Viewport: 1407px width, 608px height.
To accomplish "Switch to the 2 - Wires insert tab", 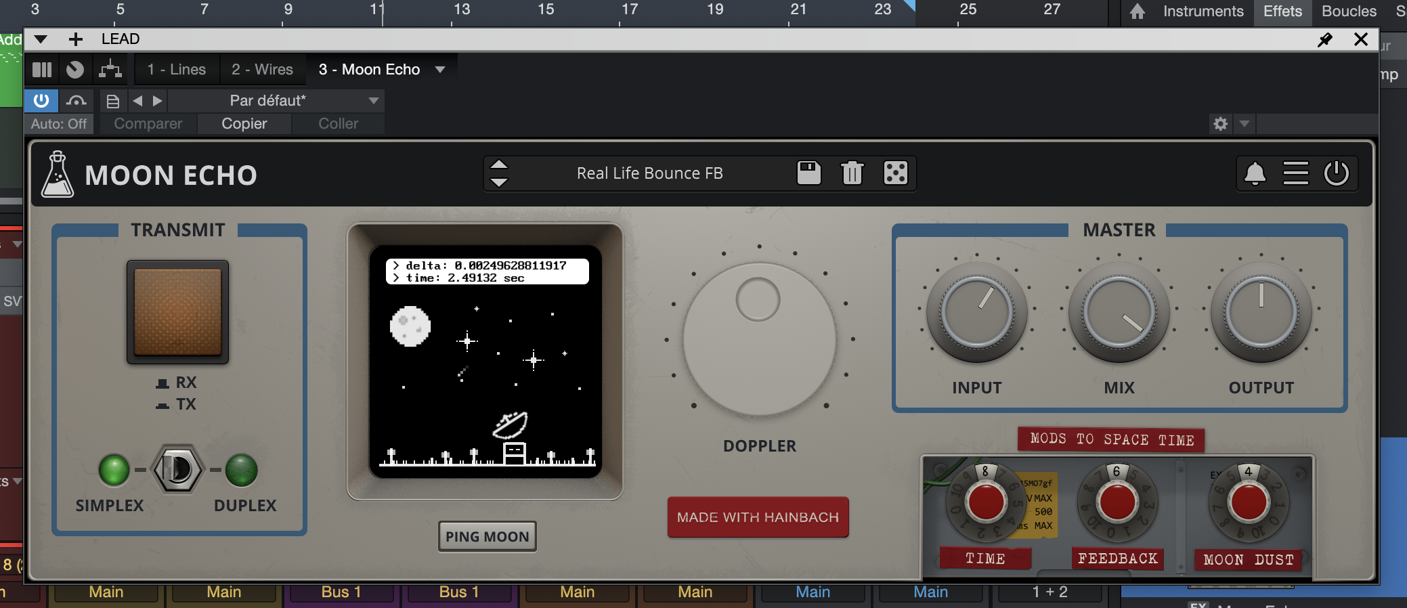I will coord(262,69).
